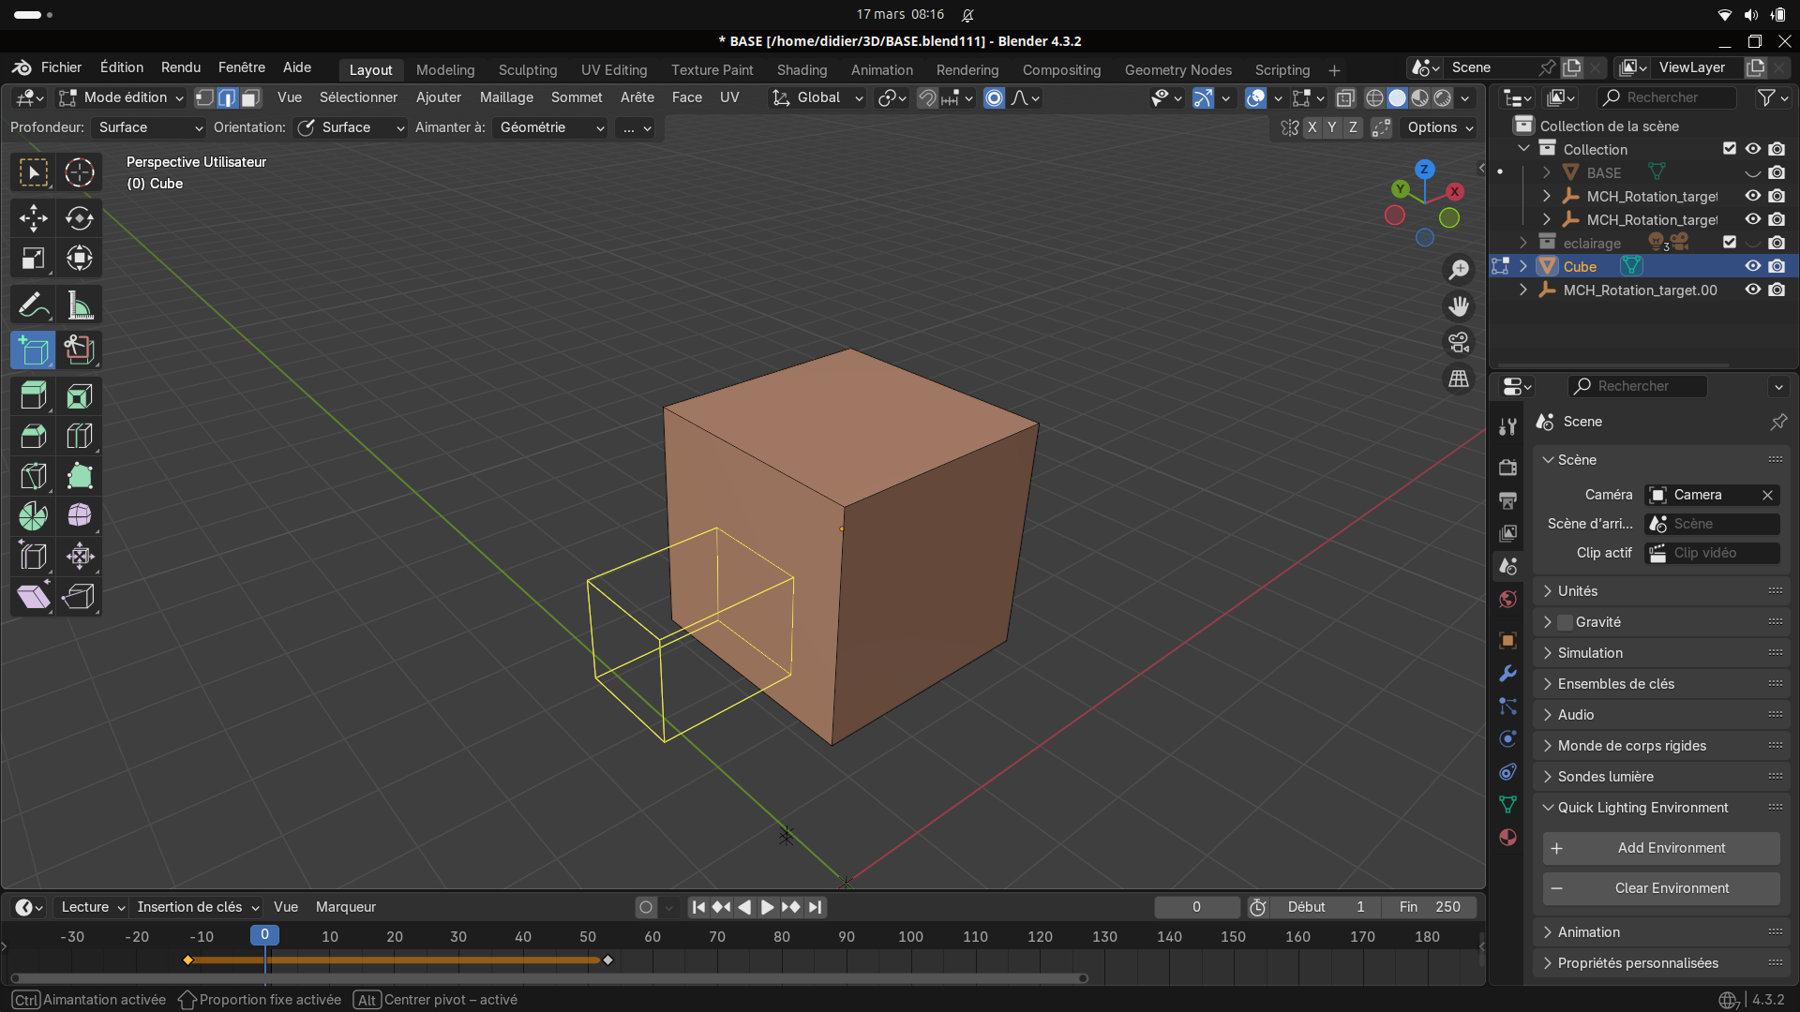Open the Mode édition dropdown

(122, 97)
